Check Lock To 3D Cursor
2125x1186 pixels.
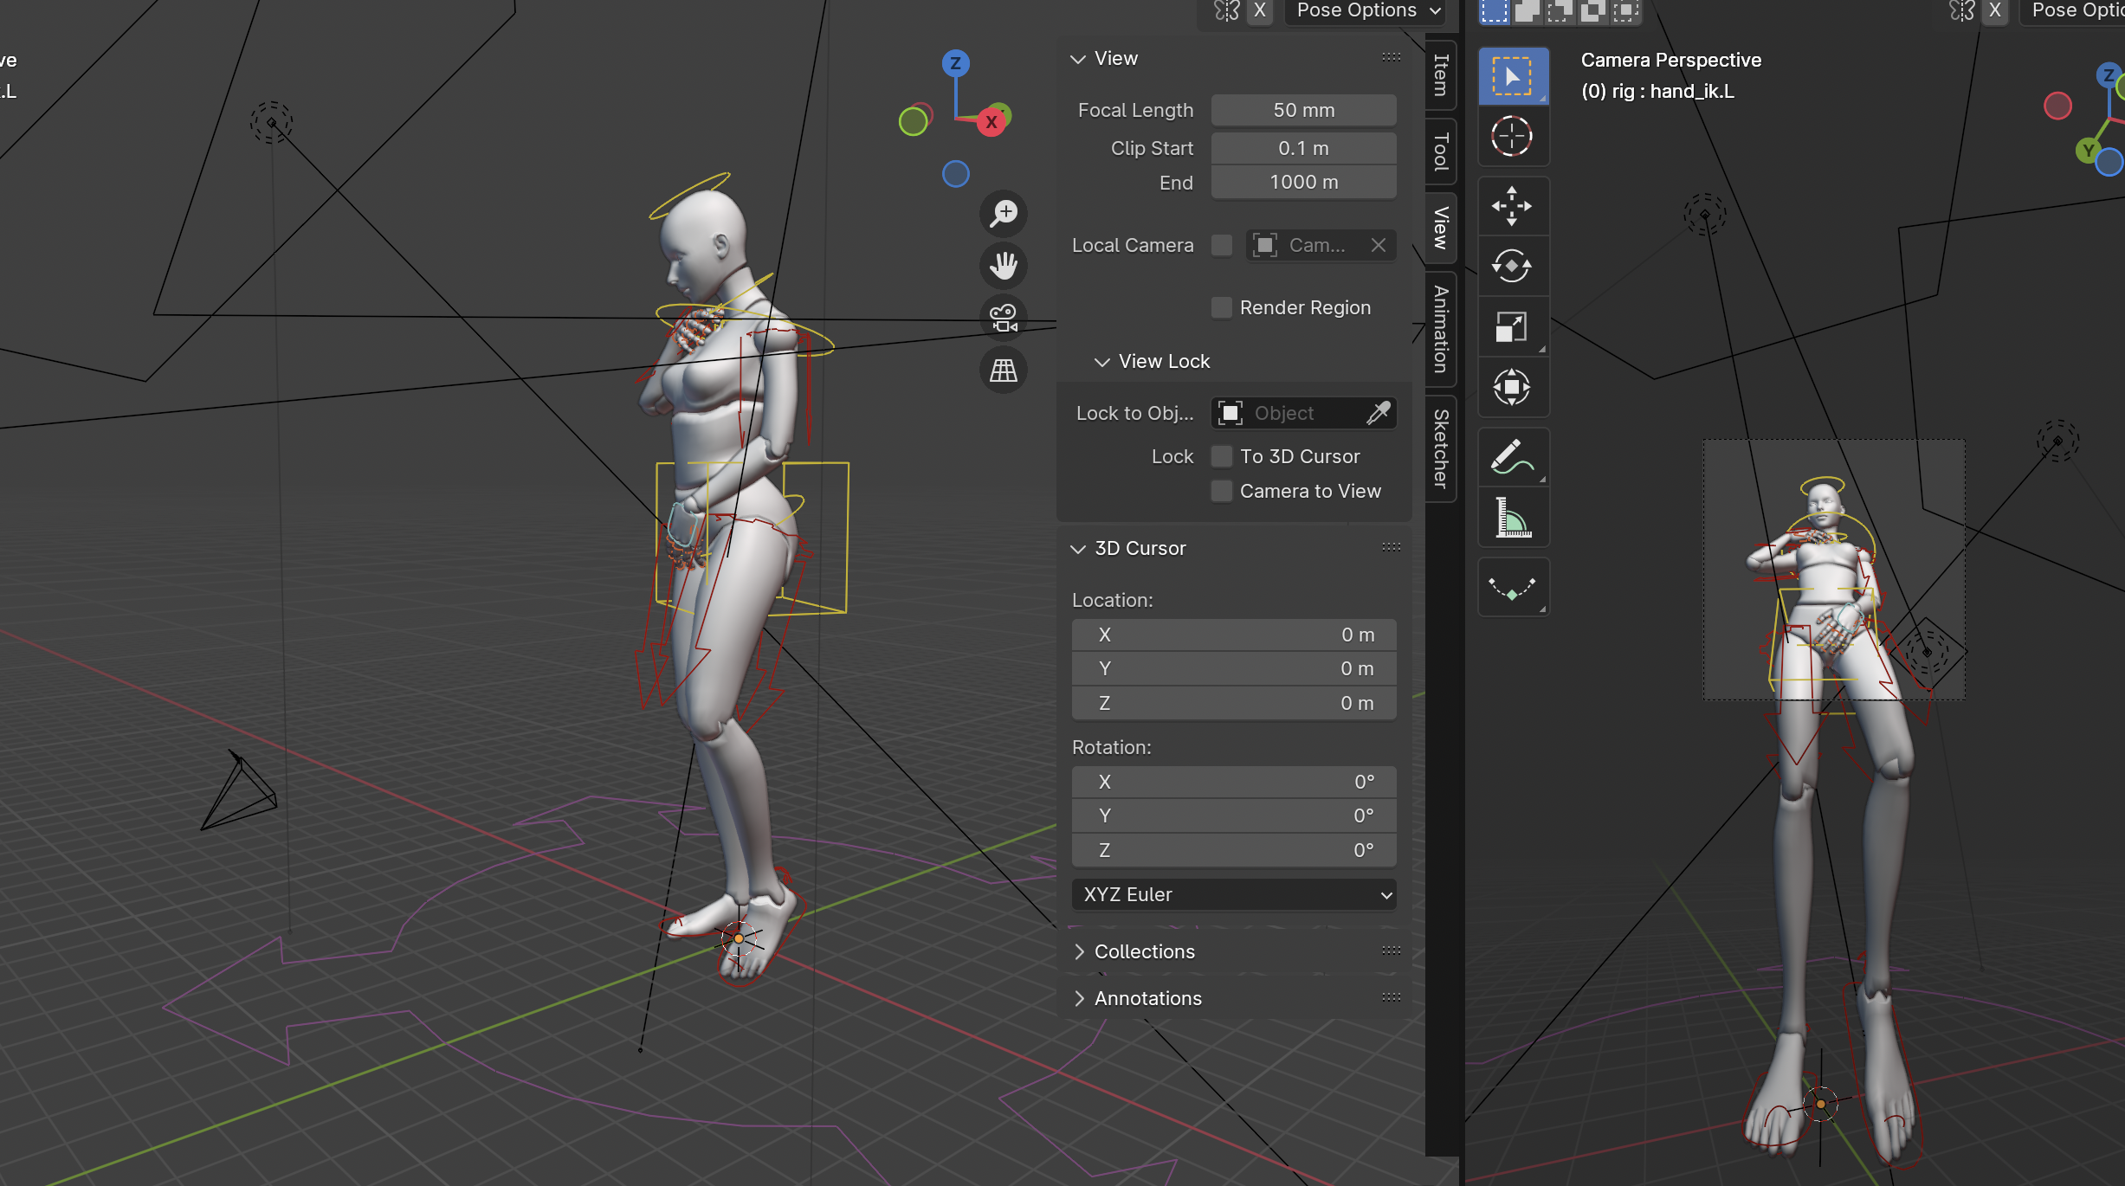(1221, 456)
